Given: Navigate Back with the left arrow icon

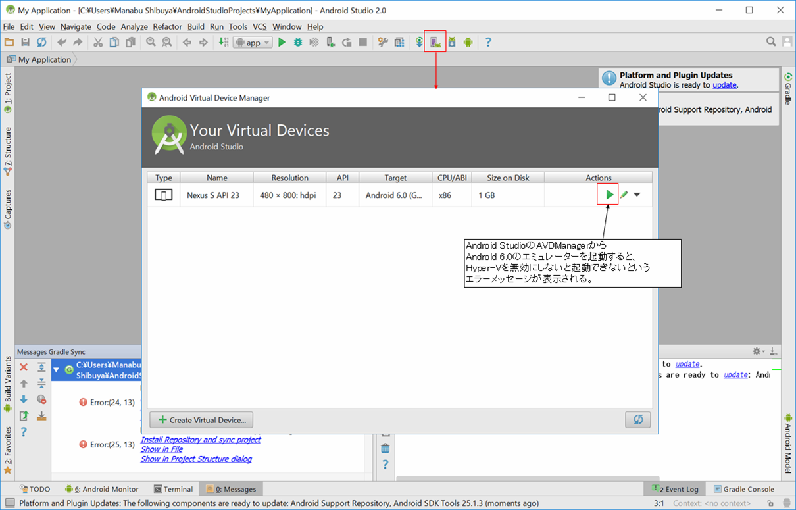Looking at the screenshot, I should tap(187, 42).
